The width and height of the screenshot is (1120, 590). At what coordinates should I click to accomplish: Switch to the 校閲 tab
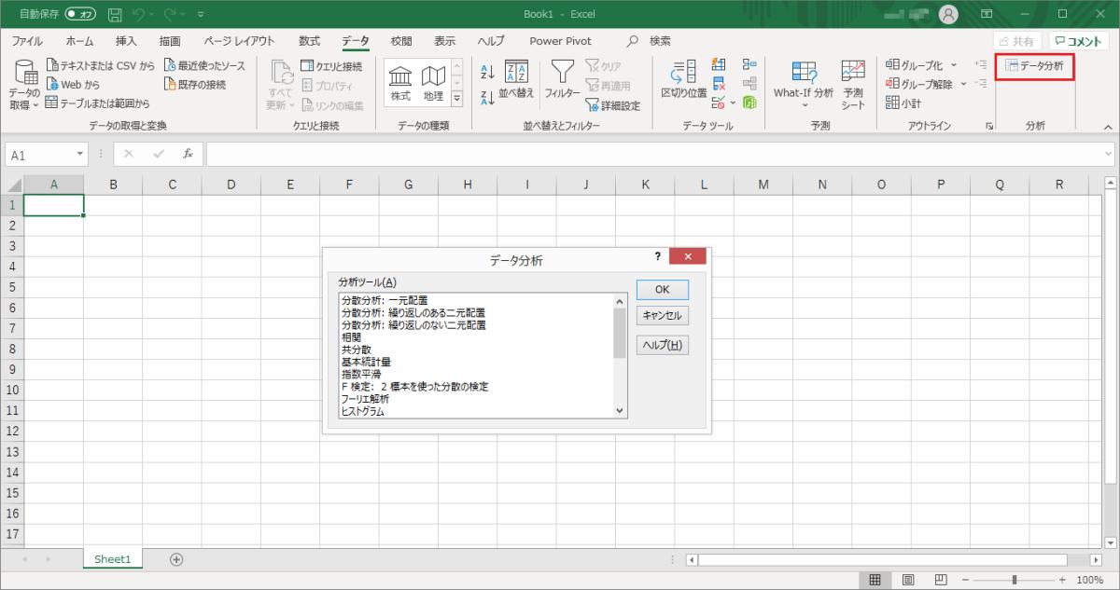coord(401,41)
